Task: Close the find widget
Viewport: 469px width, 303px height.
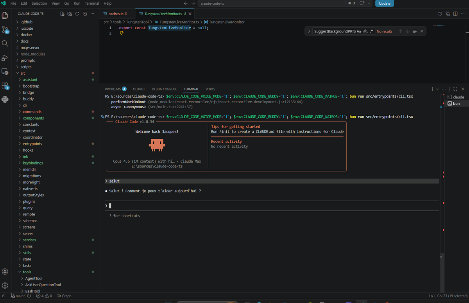Action: tap(422, 31)
